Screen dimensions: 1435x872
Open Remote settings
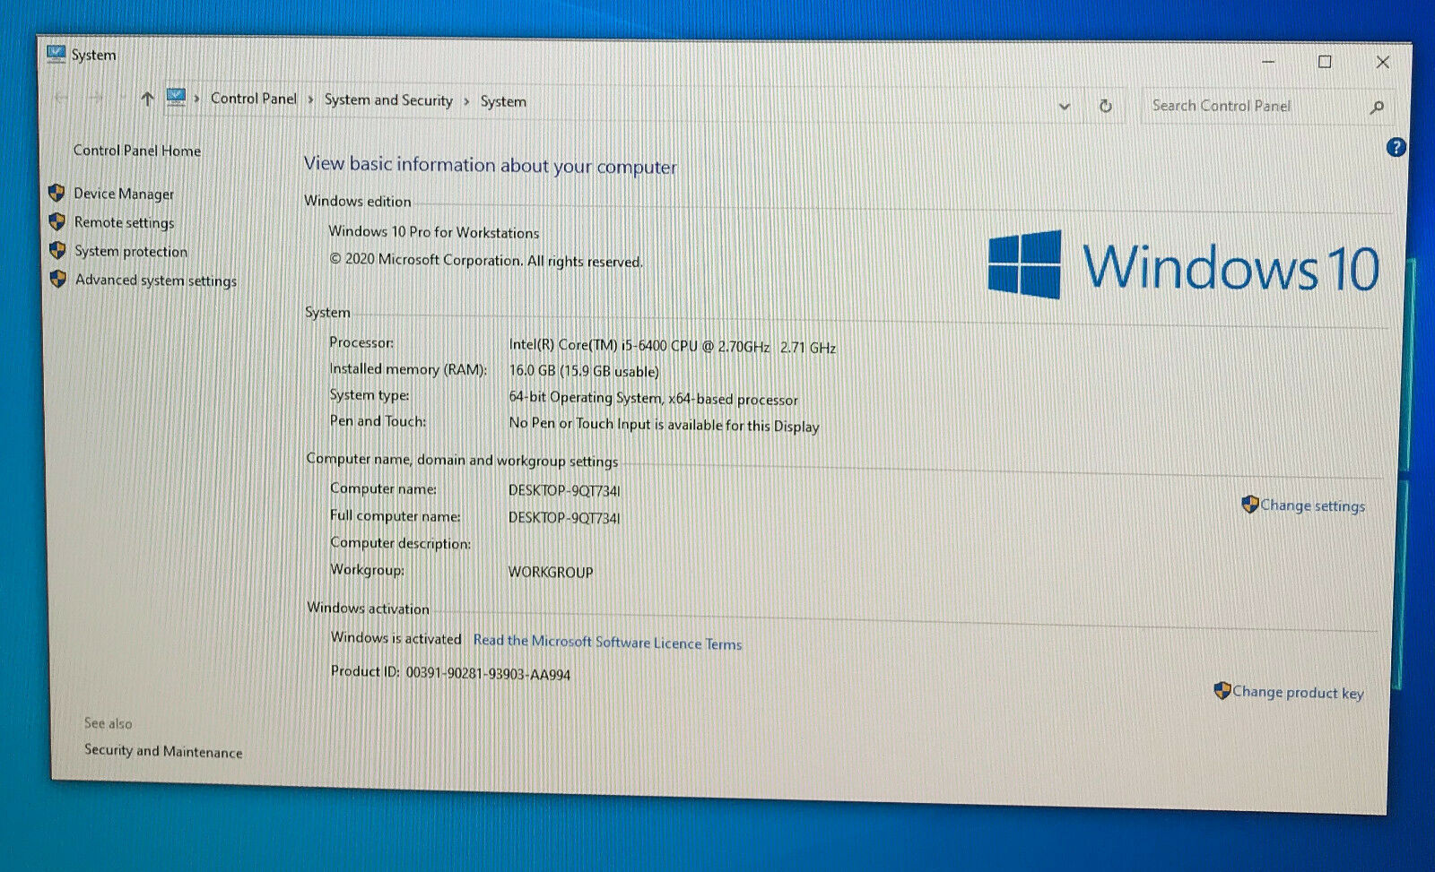(x=125, y=222)
